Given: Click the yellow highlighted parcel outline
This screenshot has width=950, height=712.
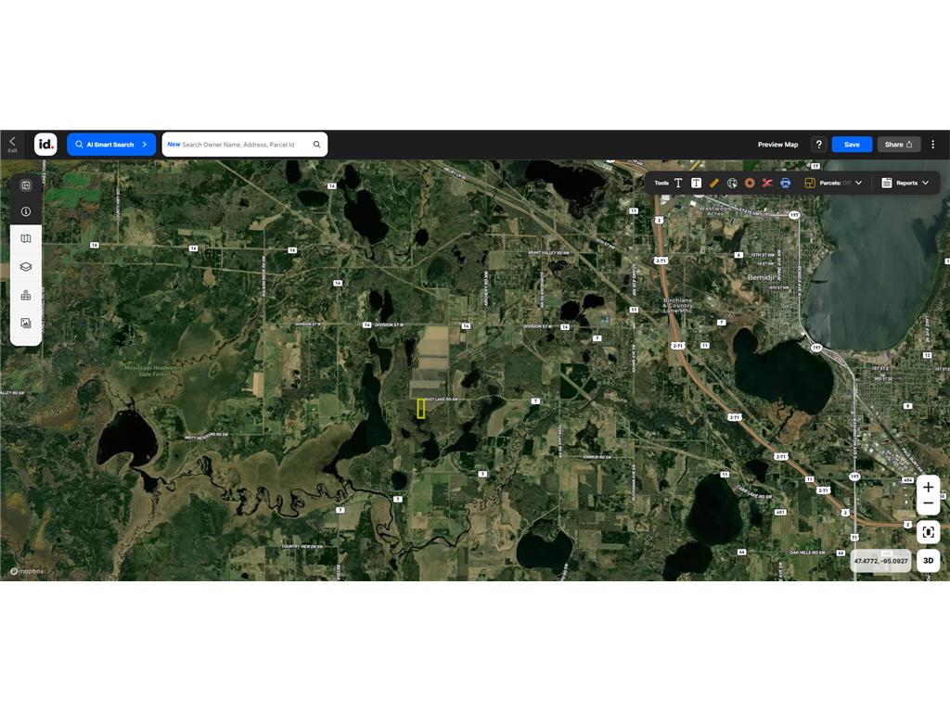Looking at the screenshot, I should point(421,409).
